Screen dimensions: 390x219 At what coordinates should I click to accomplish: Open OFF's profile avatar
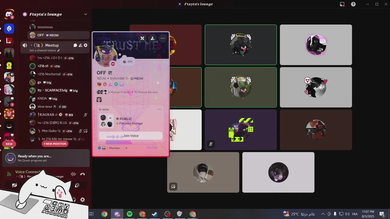[106, 57]
